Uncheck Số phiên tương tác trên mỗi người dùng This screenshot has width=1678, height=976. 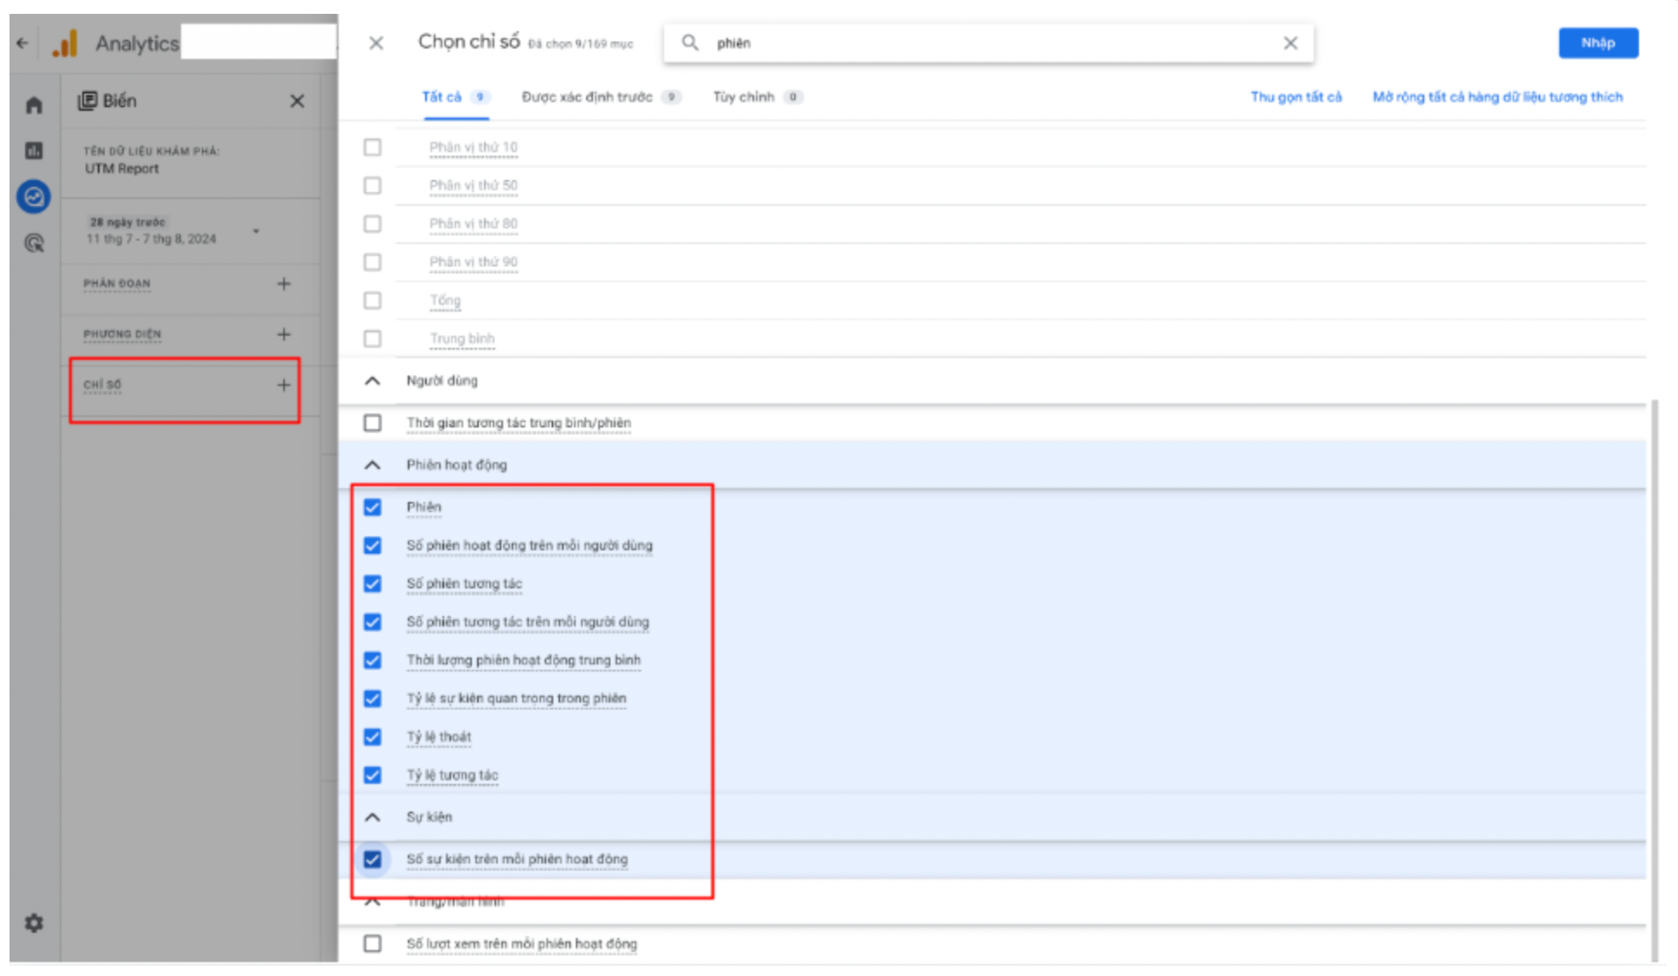point(372,622)
